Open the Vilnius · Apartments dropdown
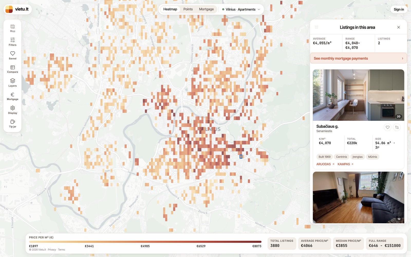Viewport: 411px width, 257px height. 241,9
